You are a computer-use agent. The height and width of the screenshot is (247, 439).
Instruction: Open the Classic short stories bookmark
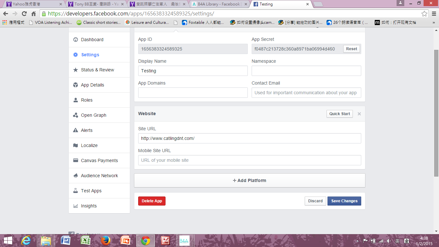click(x=98, y=23)
